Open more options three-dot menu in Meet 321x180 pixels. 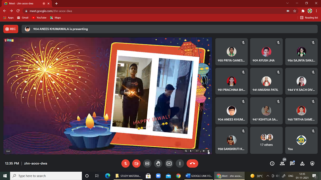point(180,163)
